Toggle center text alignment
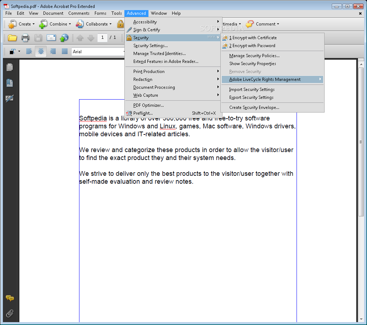367x325 pixels. (x=41, y=51)
